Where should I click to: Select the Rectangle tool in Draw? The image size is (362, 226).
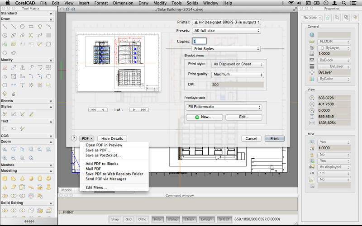coord(30,27)
